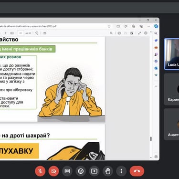Open the blue tag Shopping sidebar icon
Screen dimensions: 179x179
point(156,41)
